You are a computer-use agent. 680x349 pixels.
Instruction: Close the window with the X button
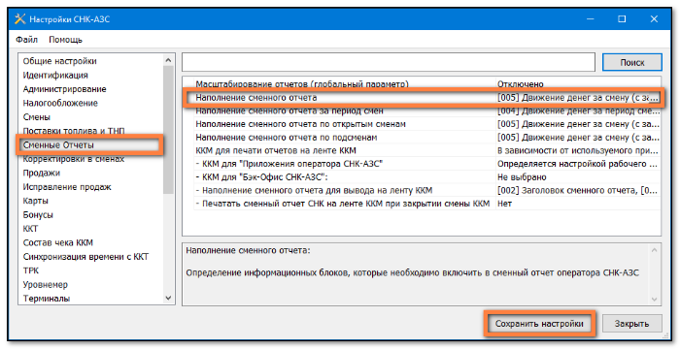(654, 19)
